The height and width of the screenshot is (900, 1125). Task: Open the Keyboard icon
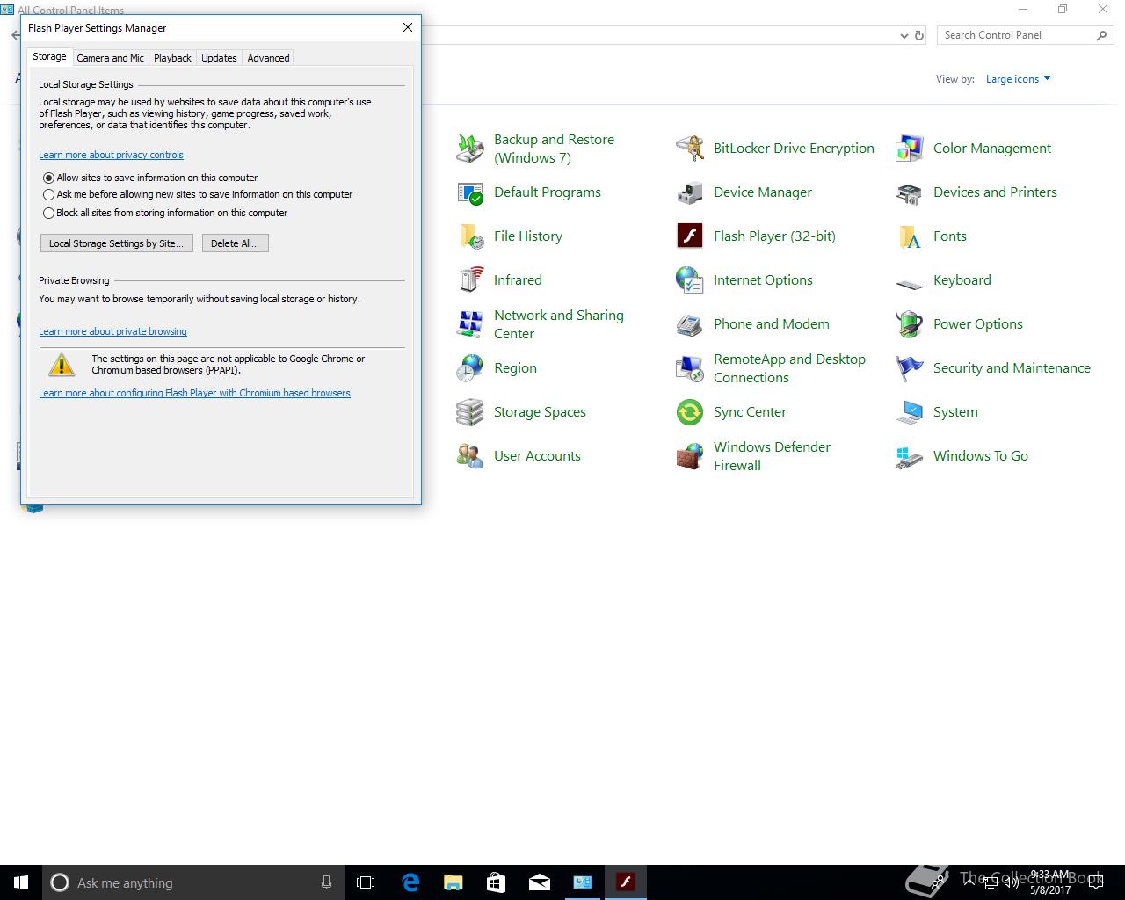tap(910, 283)
